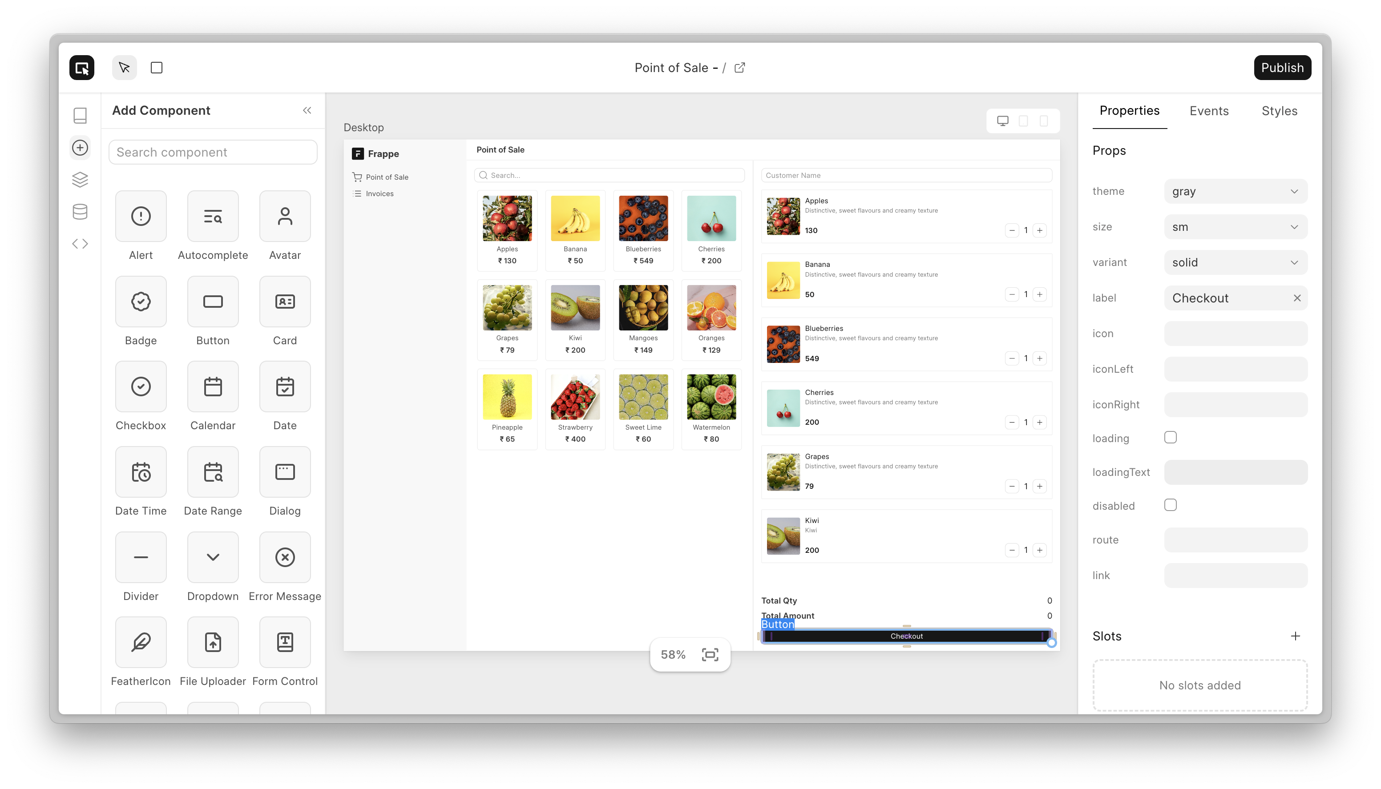1381x789 pixels.
Task: Select the container drawing tool
Action: point(156,67)
